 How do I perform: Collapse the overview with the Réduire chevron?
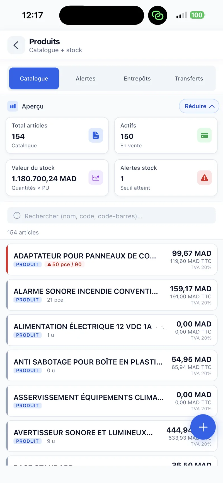coord(199,106)
